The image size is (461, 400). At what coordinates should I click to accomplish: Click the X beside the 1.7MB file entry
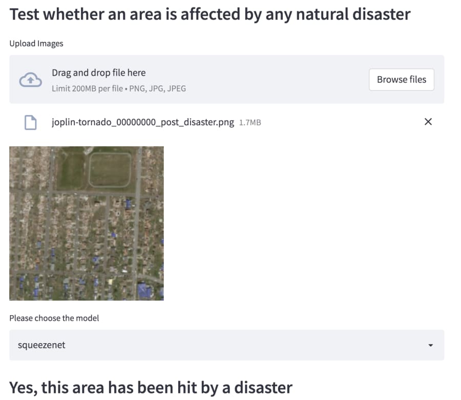[428, 122]
